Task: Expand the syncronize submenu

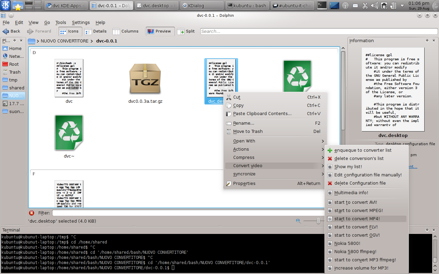Action: click(275, 174)
